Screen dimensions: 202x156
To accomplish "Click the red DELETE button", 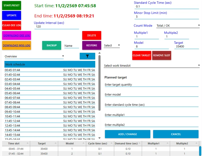I will [x=92, y=36].
